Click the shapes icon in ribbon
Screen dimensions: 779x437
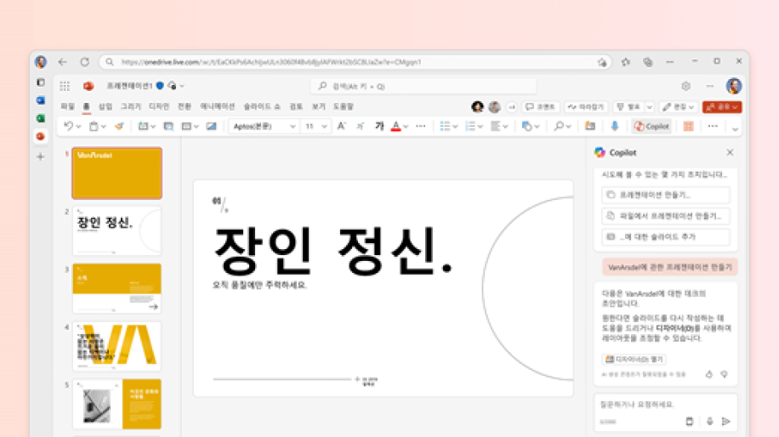pyautogui.click(x=527, y=126)
